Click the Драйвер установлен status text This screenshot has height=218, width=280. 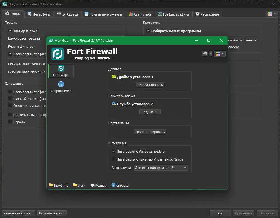[x=135, y=77]
